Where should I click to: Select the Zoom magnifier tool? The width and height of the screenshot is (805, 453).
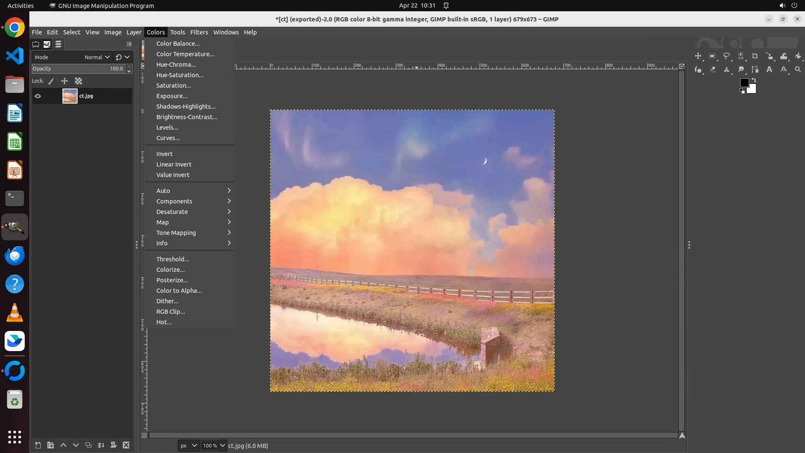[798, 70]
